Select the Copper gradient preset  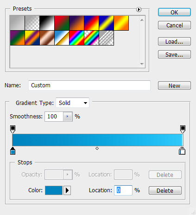pyautogui.click(x=47, y=38)
